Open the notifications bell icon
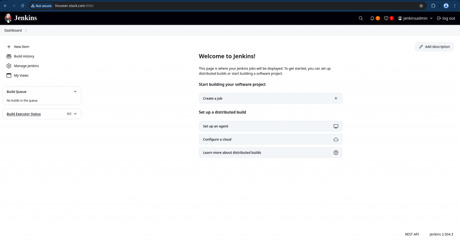The width and height of the screenshot is (460, 241). click(x=372, y=18)
